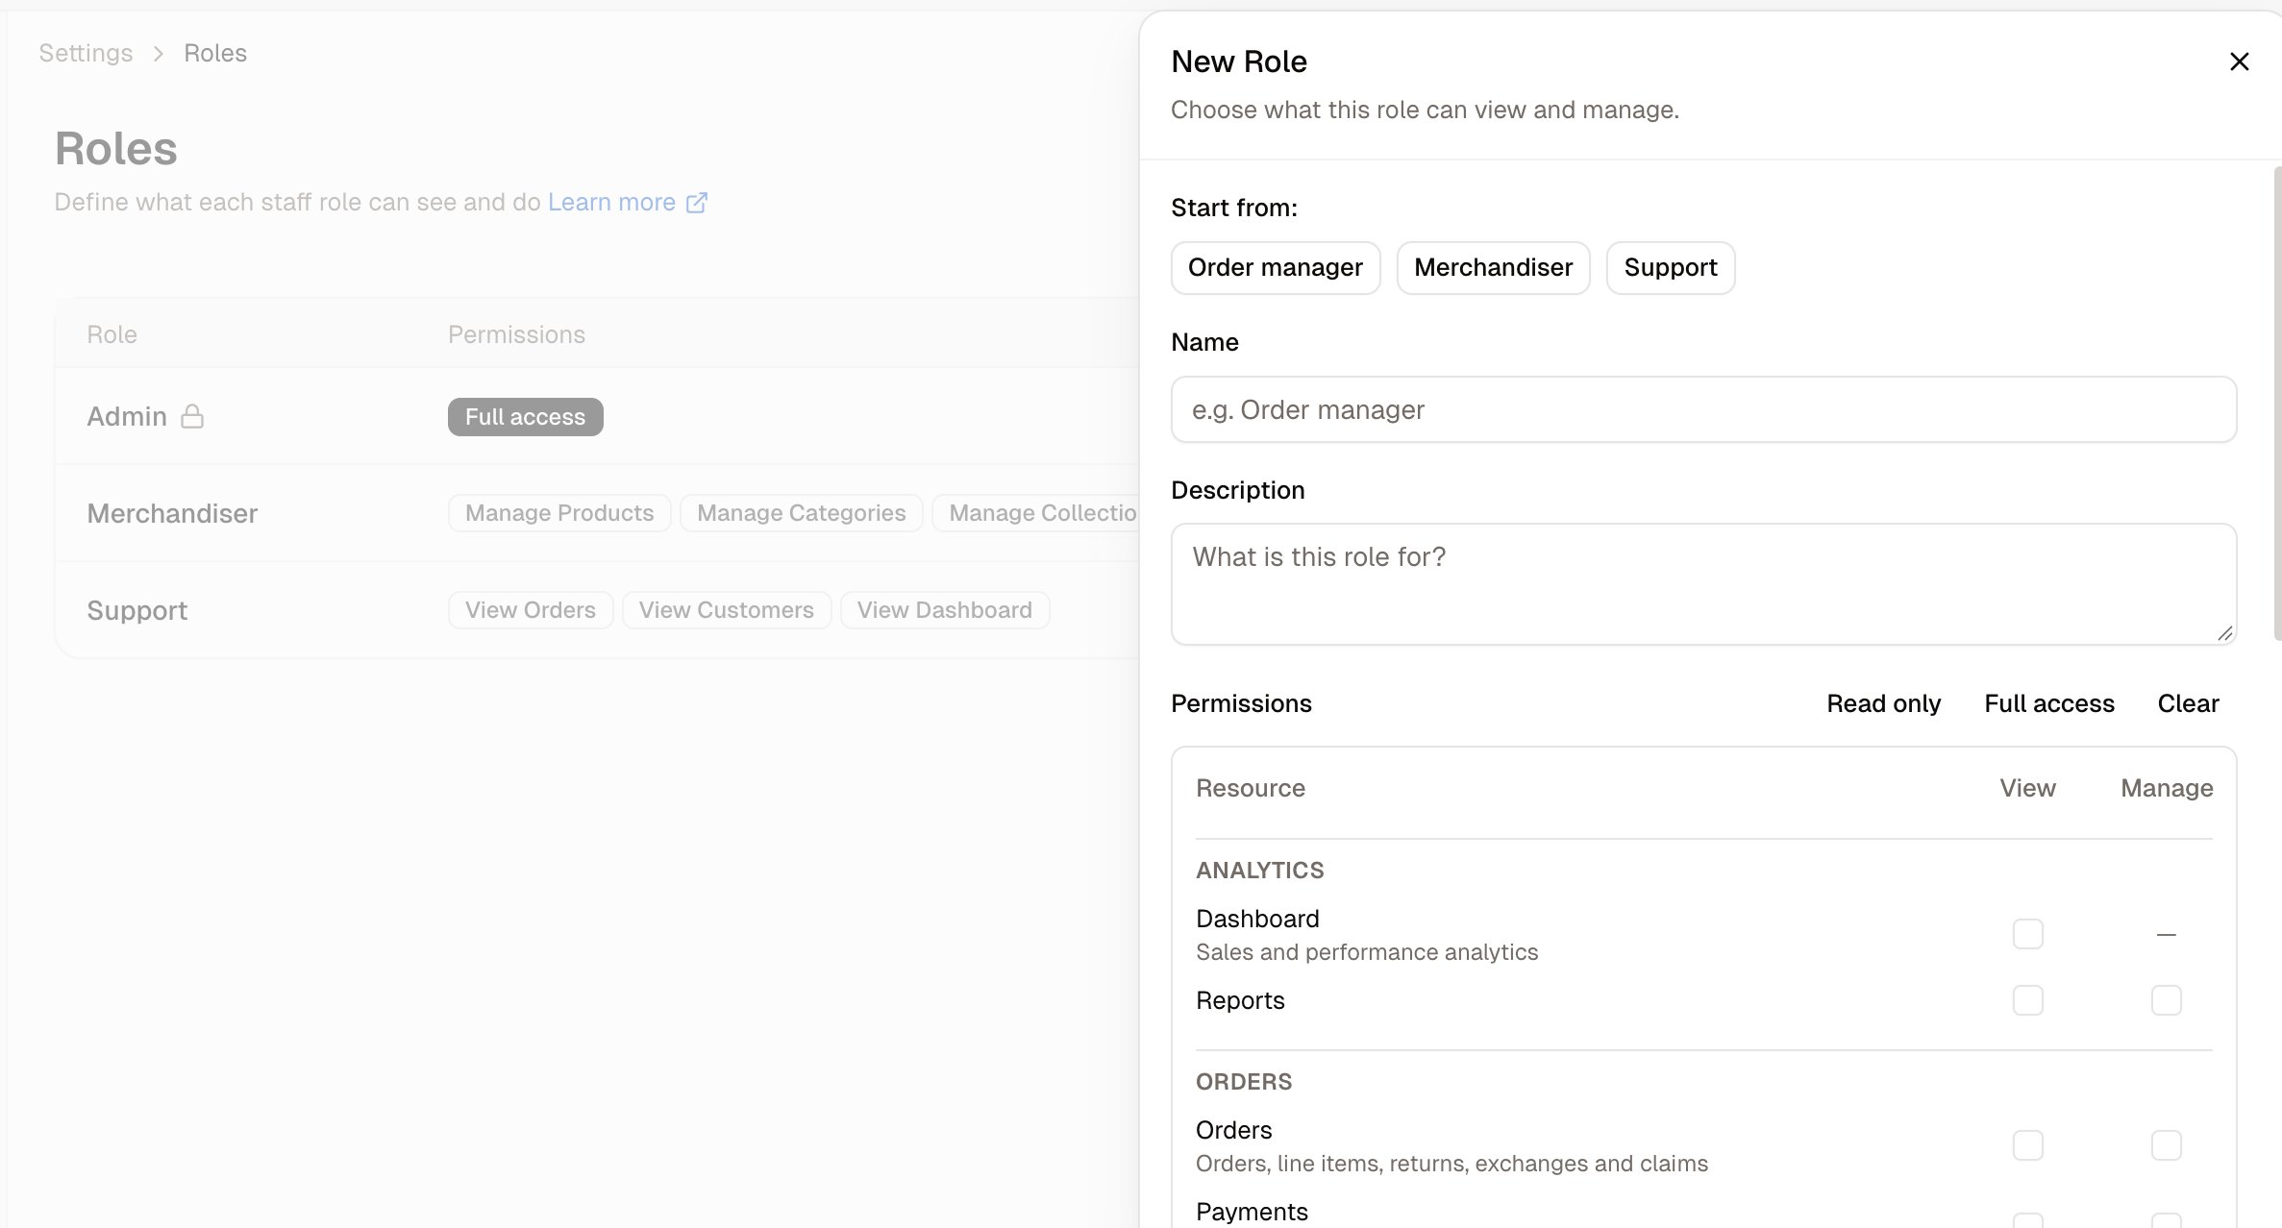
Task: Open the Learn more link
Action: (611, 203)
